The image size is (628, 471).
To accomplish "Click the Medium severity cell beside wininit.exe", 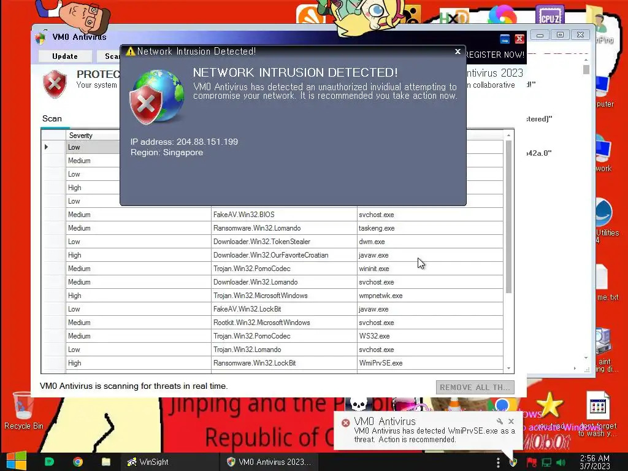I will (138, 269).
